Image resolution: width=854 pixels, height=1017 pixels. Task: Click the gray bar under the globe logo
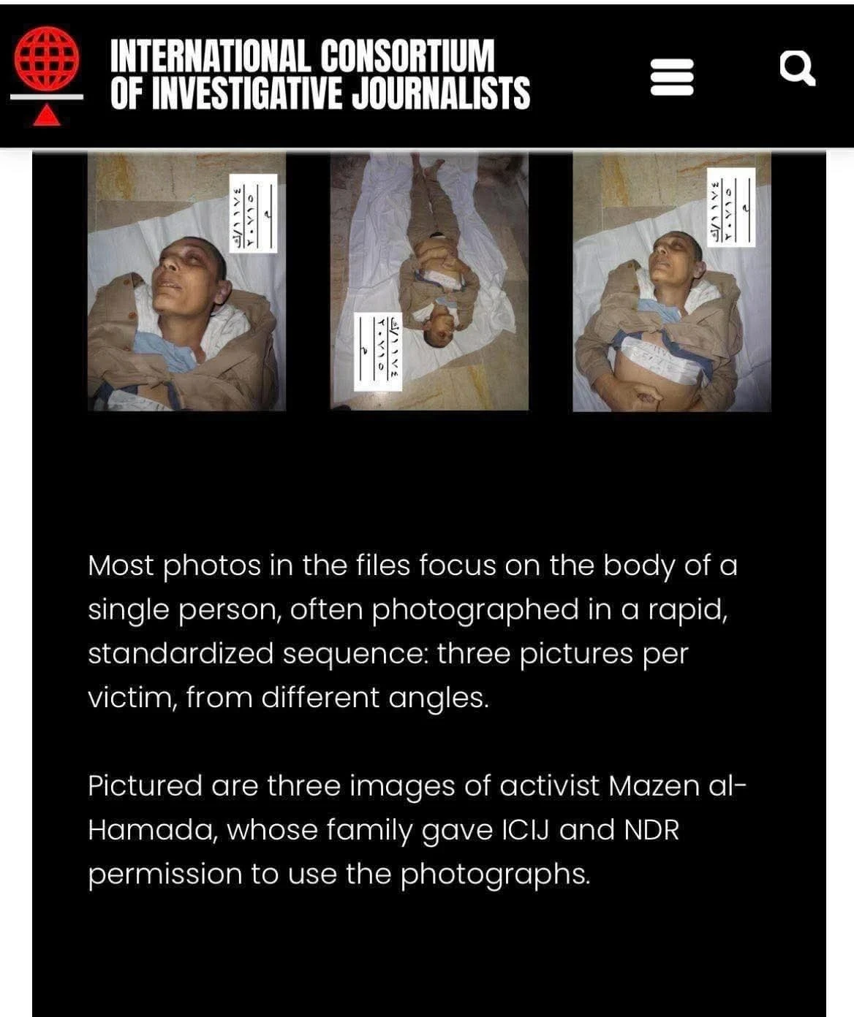tap(47, 97)
